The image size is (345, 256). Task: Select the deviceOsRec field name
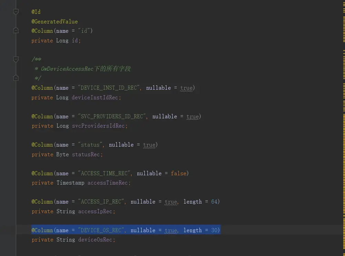click(x=95, y=240)
